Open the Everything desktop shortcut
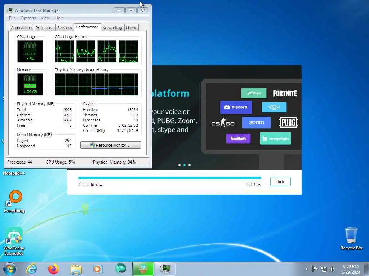Viewport: 369px width, 276px height. (14, 202)
